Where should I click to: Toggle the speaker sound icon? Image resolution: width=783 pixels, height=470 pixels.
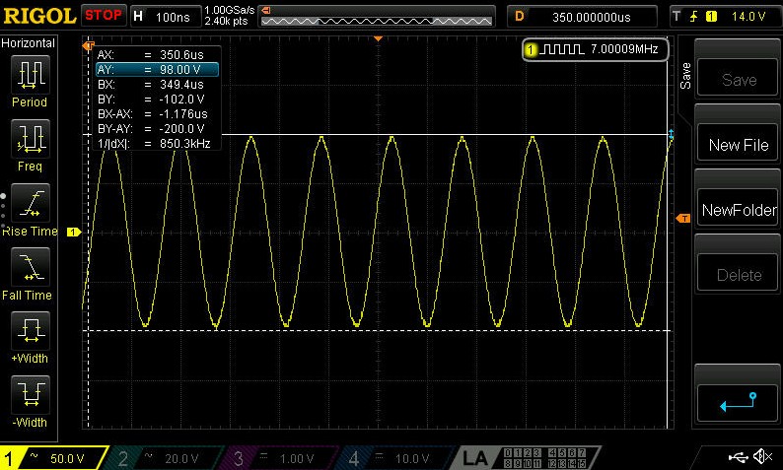pyautogui.click(x=762, y=457)
